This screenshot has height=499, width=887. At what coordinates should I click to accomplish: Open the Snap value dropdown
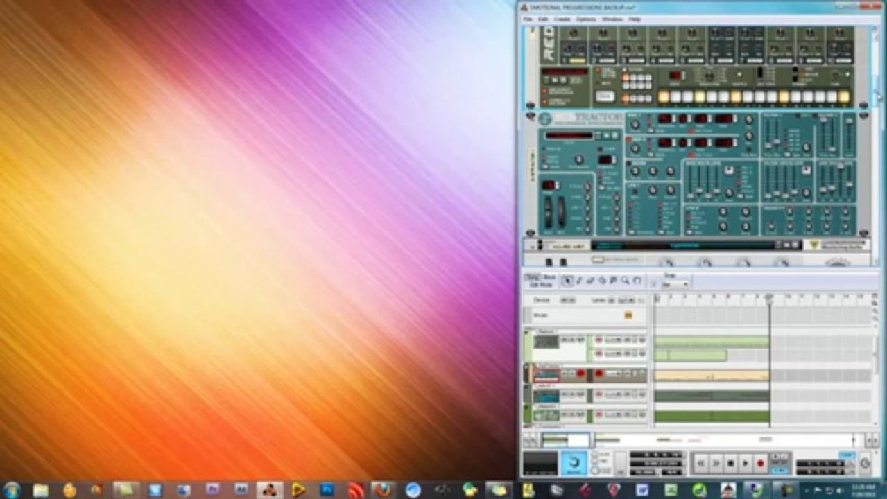(x=675, y=284)
